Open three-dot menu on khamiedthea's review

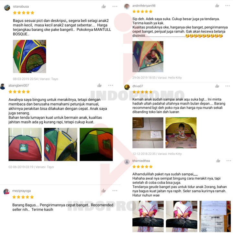tap(229, 161)
